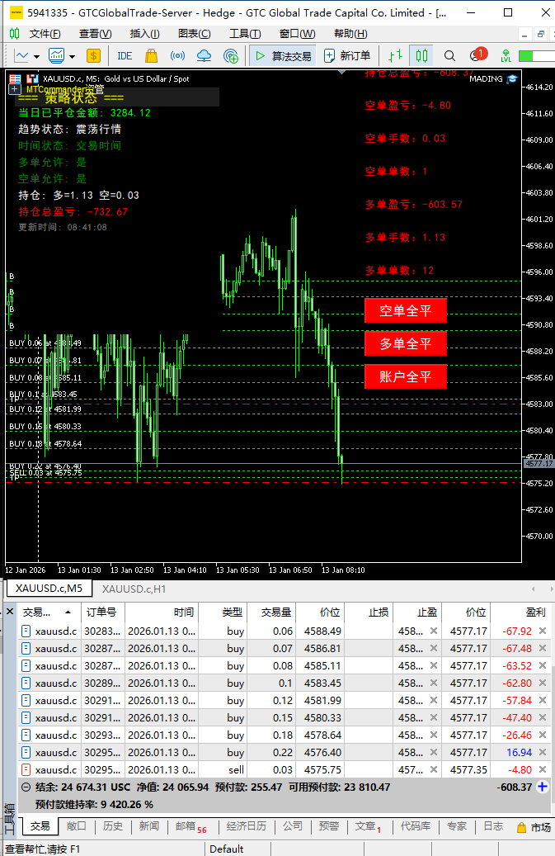Open the 邮箱 mailbox tab
Viewport: 555px width, 856px height.
[190, 826]
